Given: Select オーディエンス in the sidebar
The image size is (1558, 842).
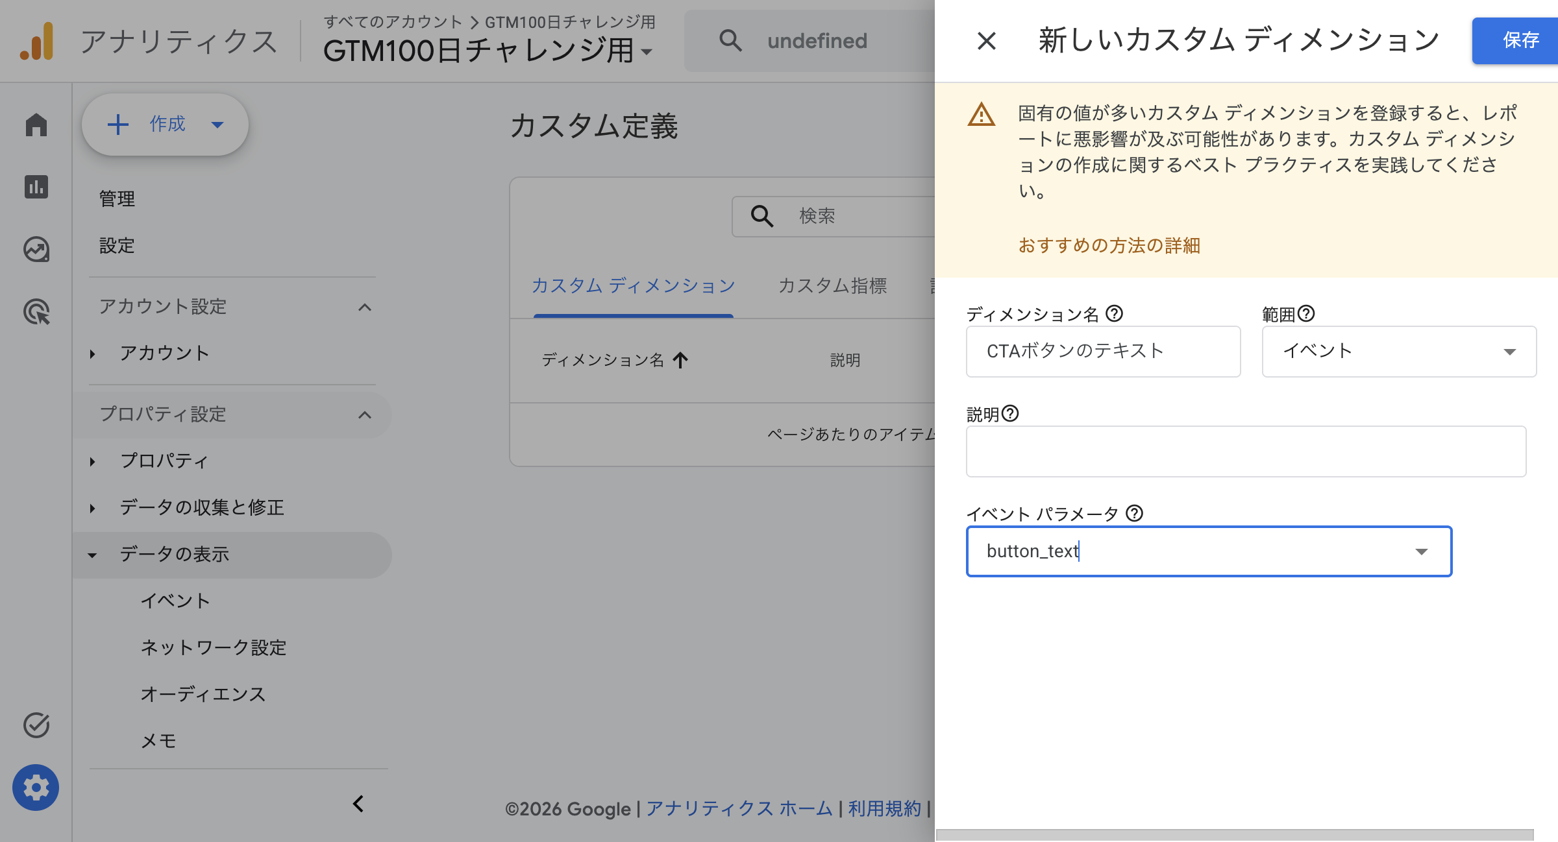Looking at the screenshot, I should point(203,694).
